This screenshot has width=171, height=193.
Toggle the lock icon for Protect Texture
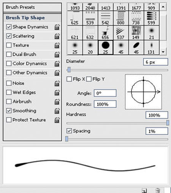tap(57, 120)
